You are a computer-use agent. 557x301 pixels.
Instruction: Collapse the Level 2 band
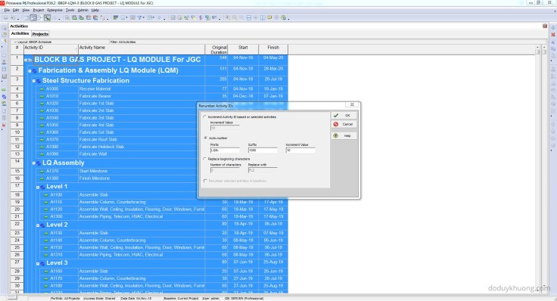tap(38, 225)
